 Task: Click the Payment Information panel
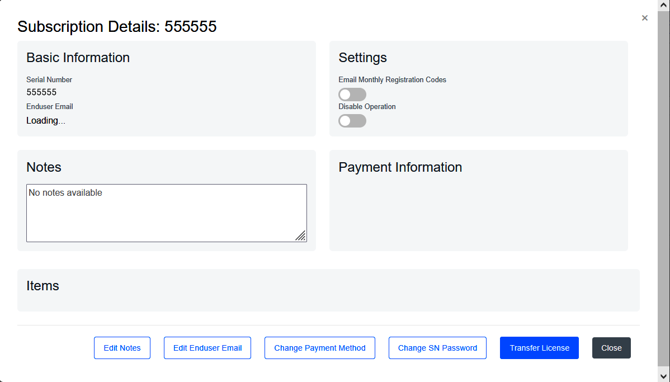[x=478, y=200]
